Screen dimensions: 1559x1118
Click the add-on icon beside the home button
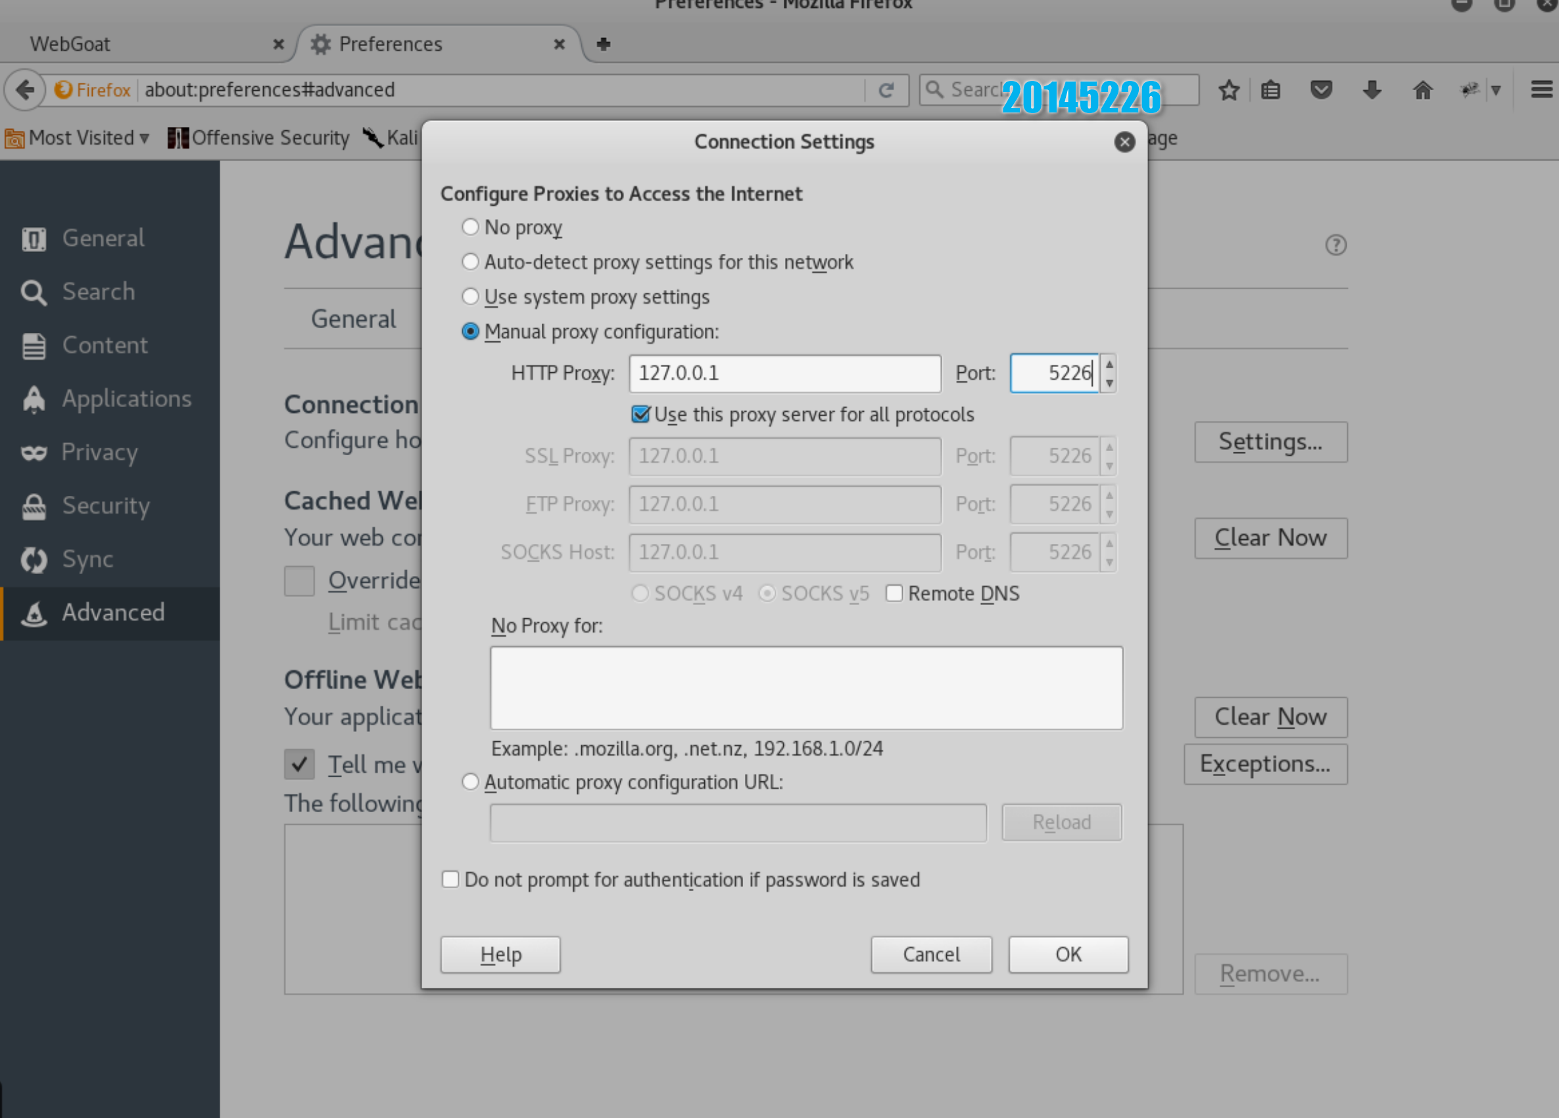point(1470,90)
